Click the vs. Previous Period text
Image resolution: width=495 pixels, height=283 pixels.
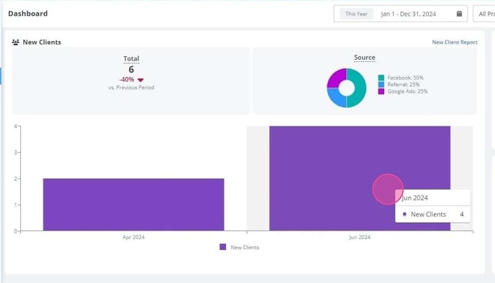[x=131, y=88]
